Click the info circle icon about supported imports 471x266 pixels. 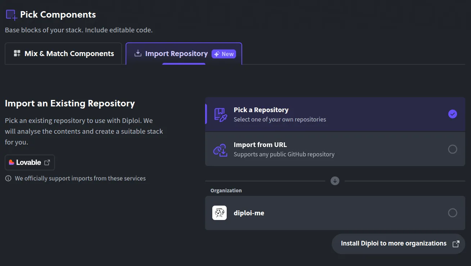[x=8, y=178]
